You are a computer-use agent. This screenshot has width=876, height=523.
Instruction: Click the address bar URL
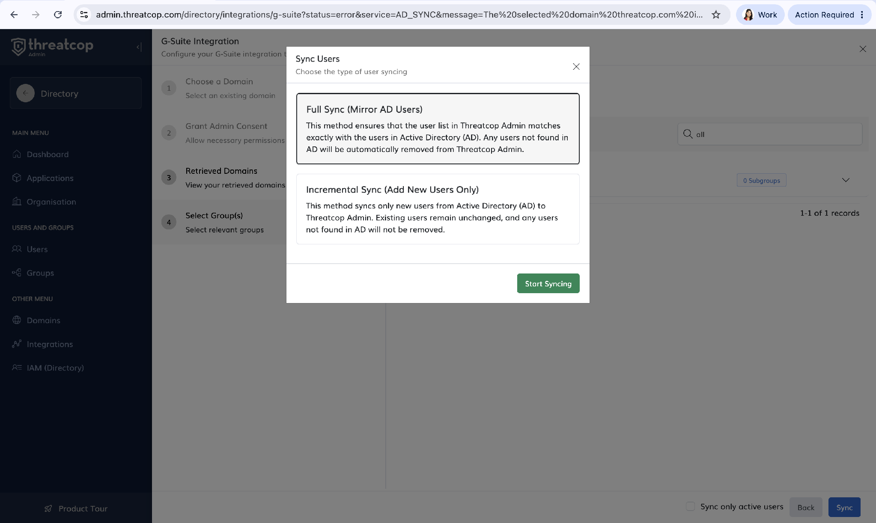click(x=399, y=15)
